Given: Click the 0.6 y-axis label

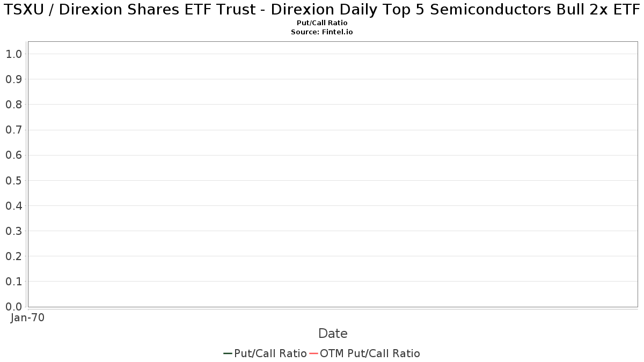Looking at the screenshot, I should pos(13,156).
